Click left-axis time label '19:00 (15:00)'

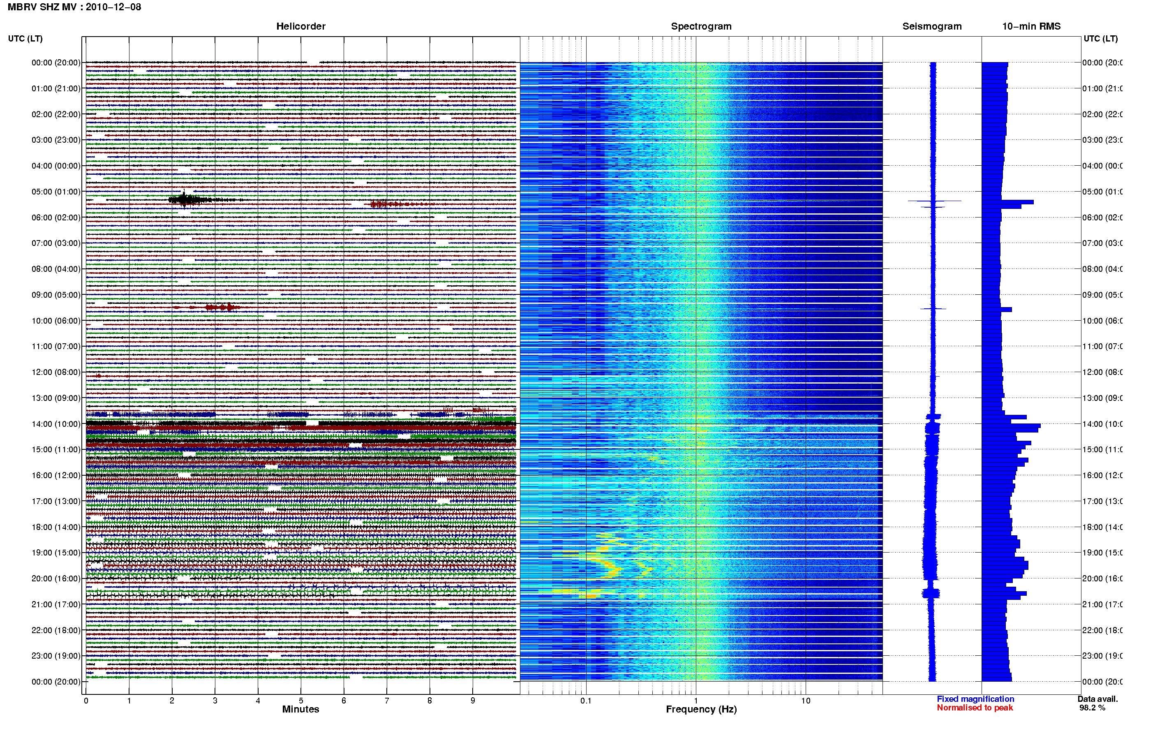(56, 553)
